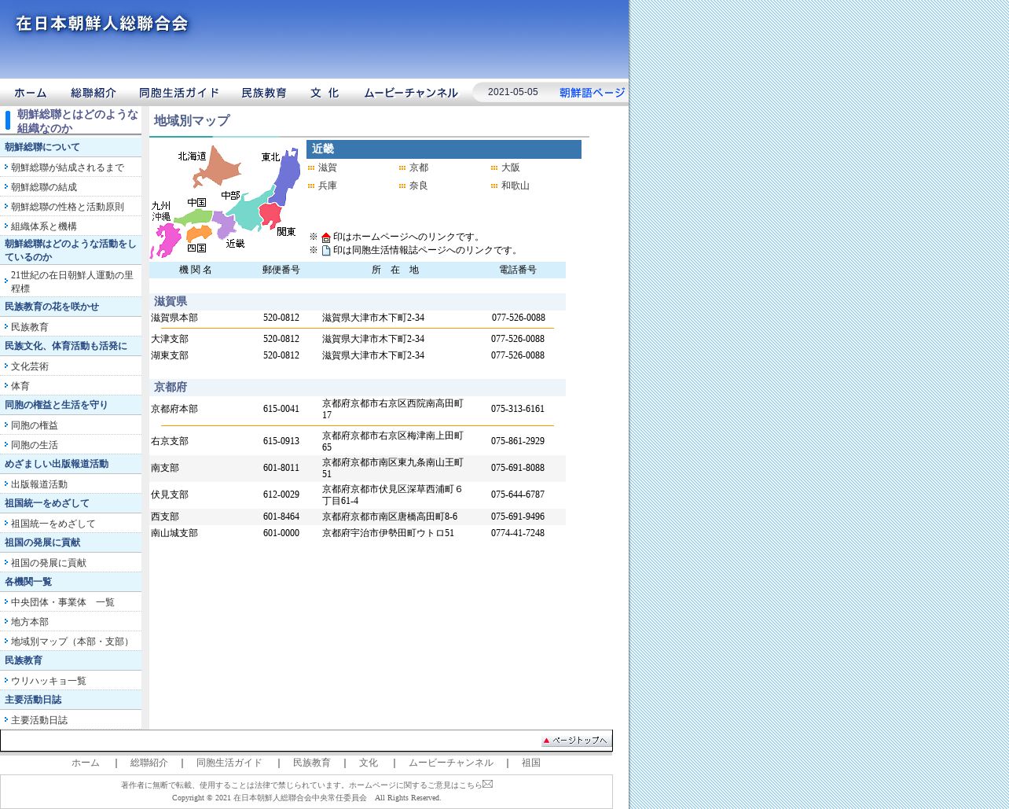Image resolution: width=1009 pixels, height=809 pixels.
Task: Jump to 和歌山 prefecture list
Action: (x=516, y=186)
